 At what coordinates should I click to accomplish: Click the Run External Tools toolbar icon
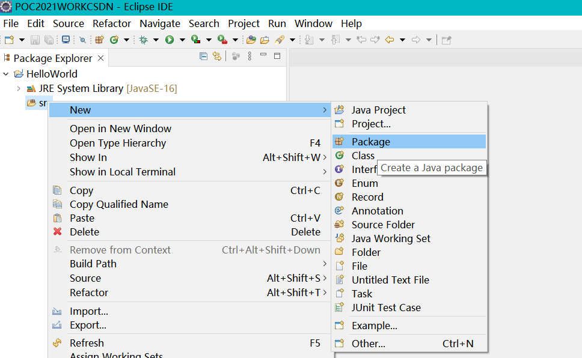click(x=222, y=40)
